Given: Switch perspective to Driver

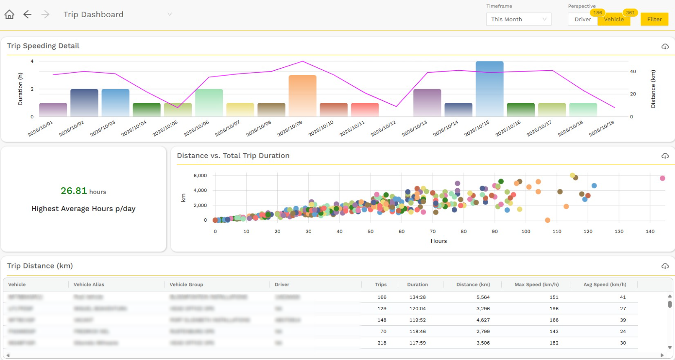Looking at the screenshot, I should 583,19.
